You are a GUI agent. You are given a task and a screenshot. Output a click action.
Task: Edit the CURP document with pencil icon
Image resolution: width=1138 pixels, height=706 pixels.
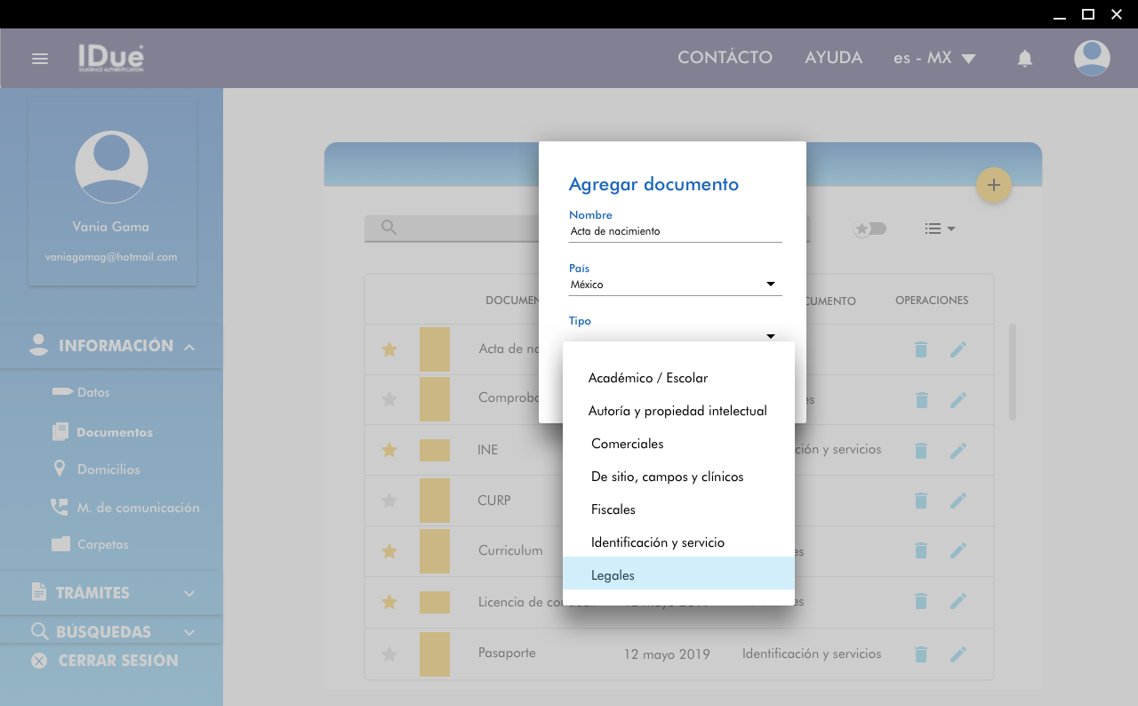958,501
